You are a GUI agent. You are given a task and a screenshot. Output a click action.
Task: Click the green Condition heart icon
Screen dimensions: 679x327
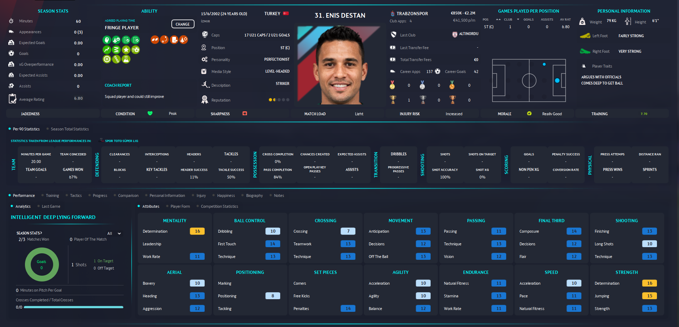(150, 113)
